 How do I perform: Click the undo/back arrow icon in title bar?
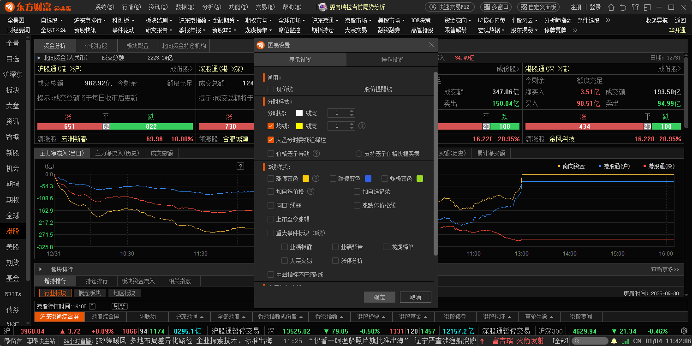pos(623,7)
